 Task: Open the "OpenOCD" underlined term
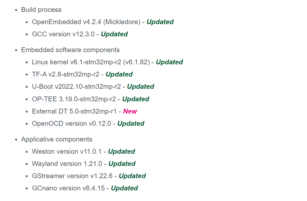(x=48, y=123)
